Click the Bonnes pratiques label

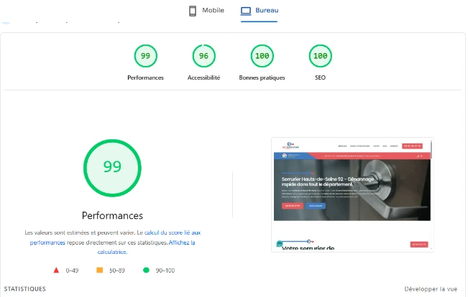point(262,77)
